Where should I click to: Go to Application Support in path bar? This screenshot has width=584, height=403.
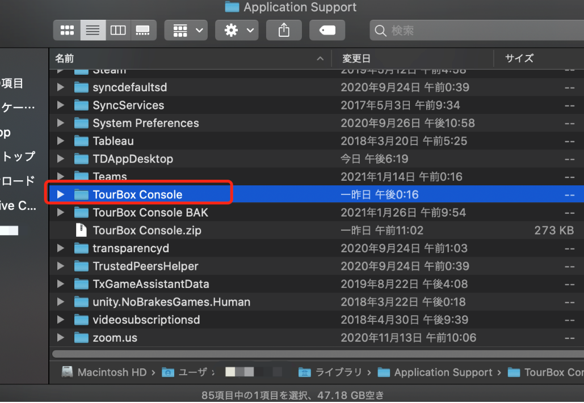(443, 372)
